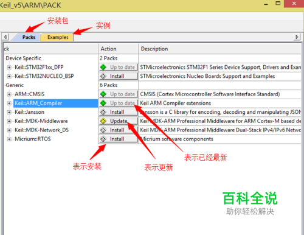Open the Examples tab
This screenshot has height=235, width=304.
tap(58, 37)
